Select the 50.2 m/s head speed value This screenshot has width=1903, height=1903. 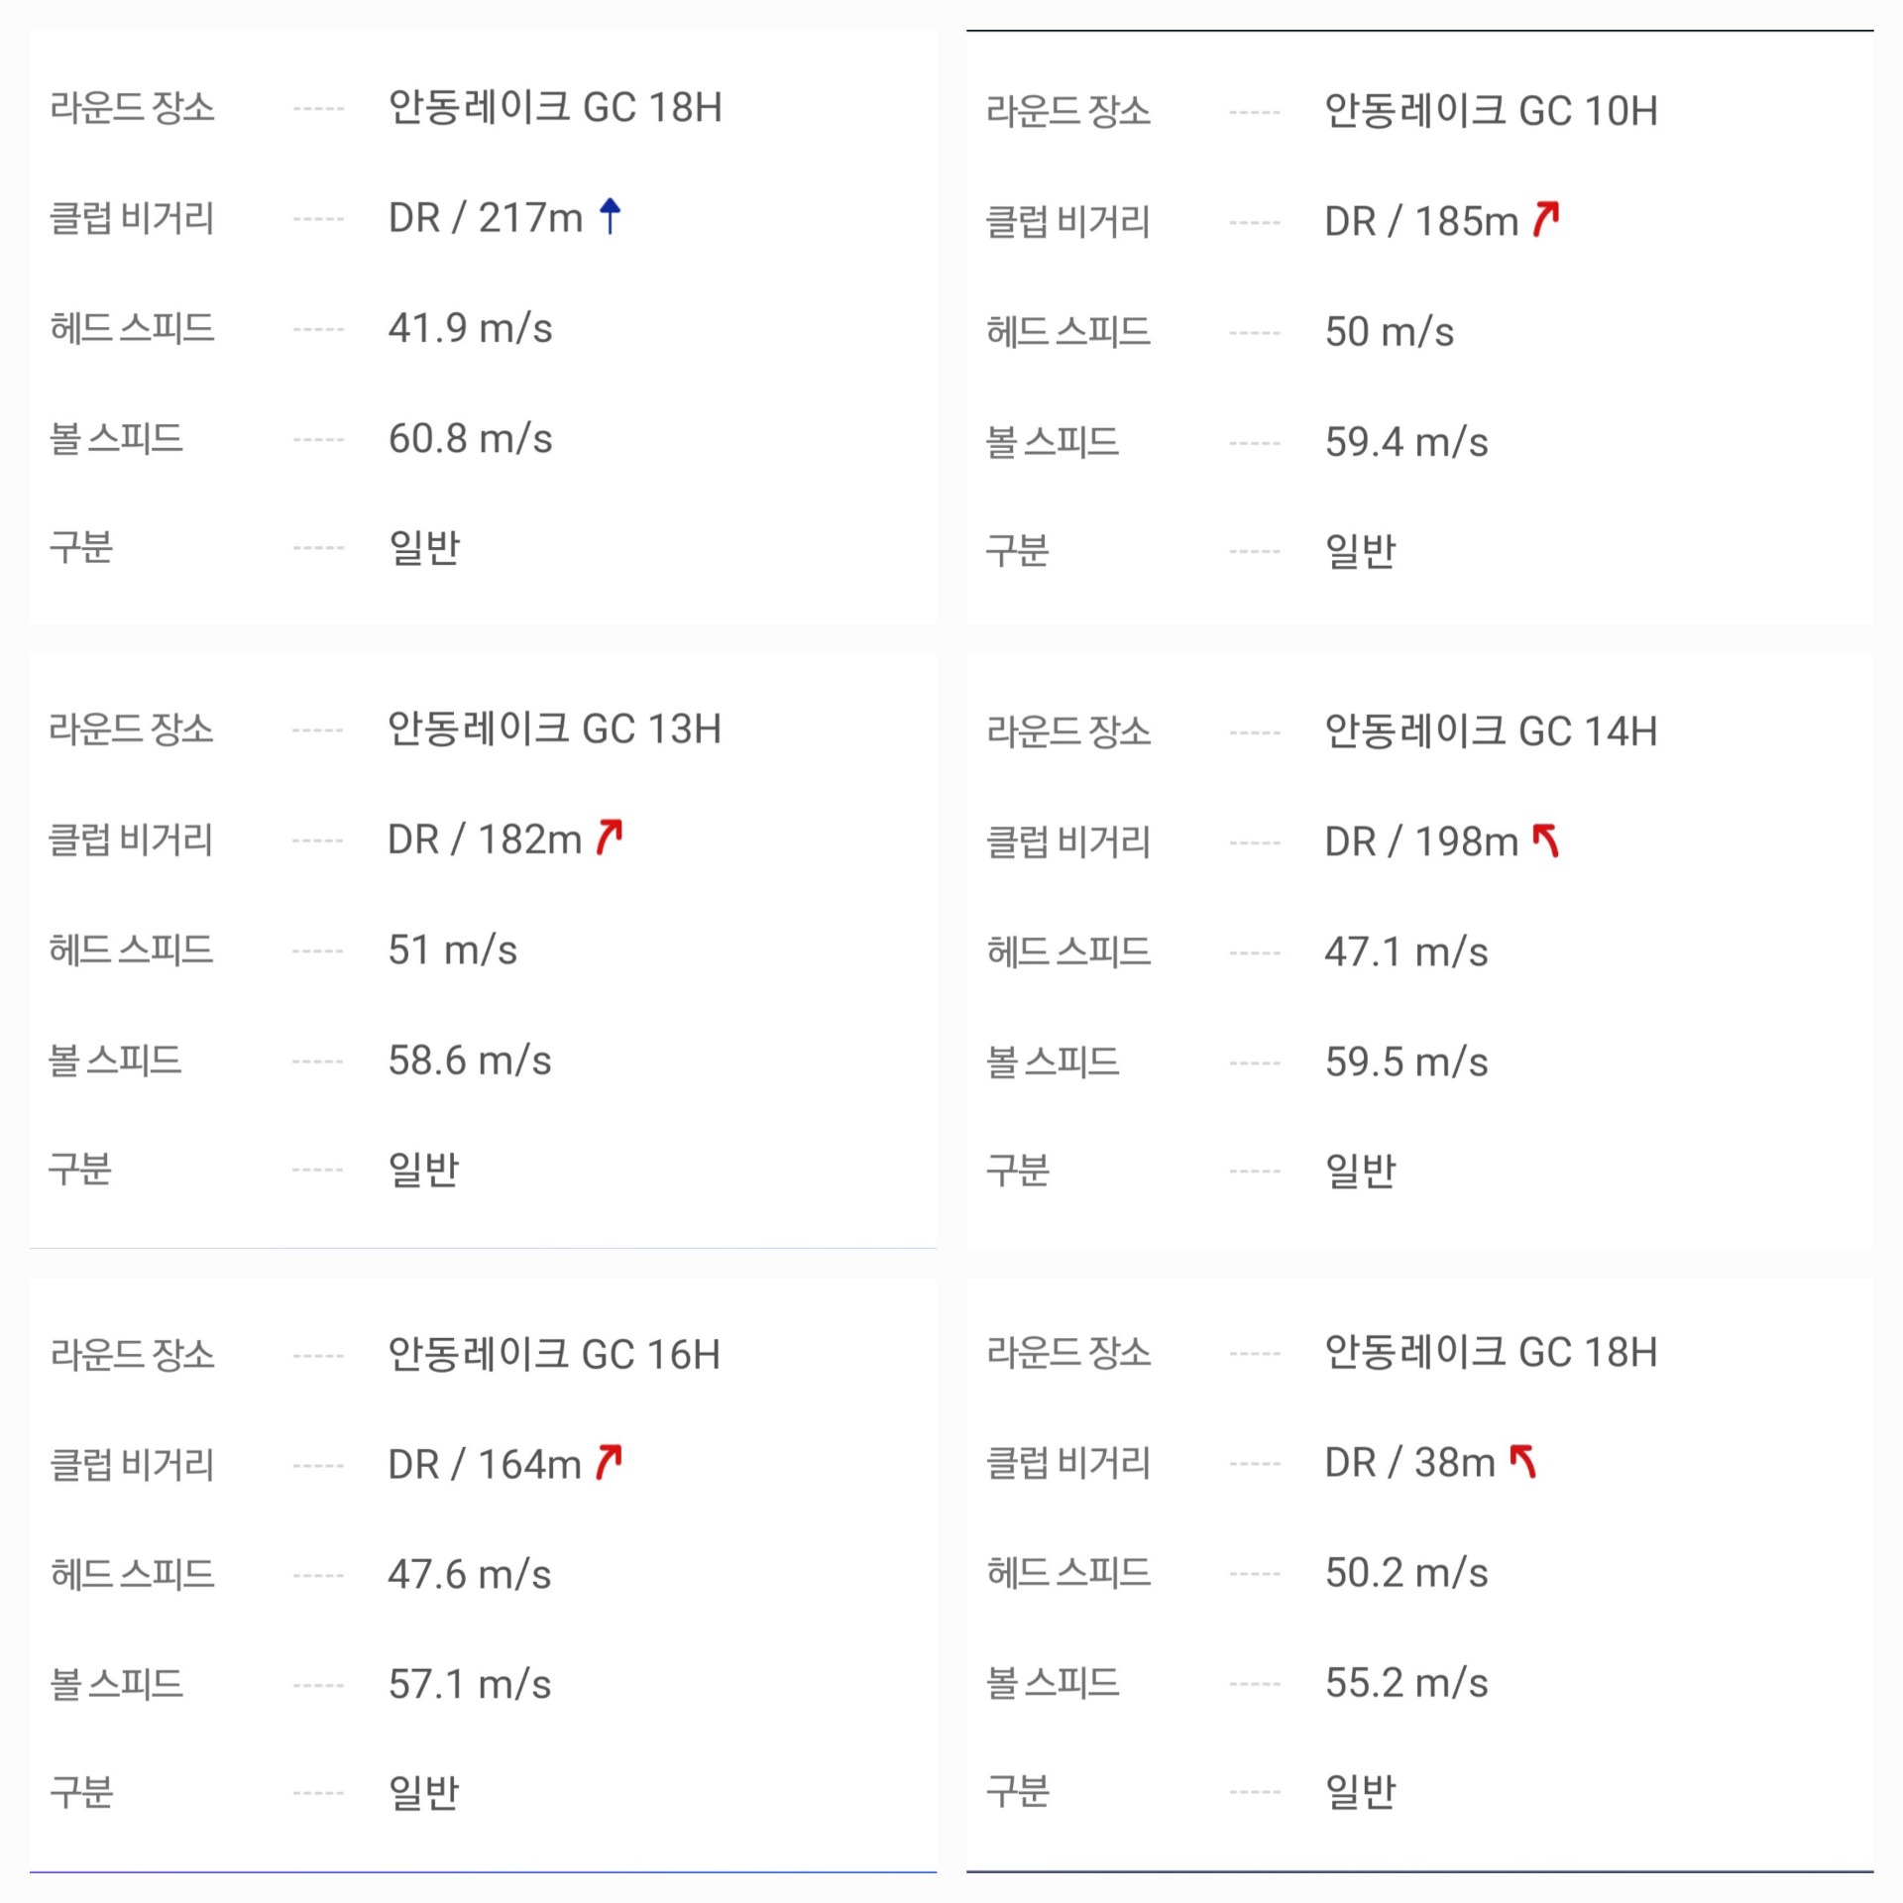pyautogui.click(x=1406, y=1573)
